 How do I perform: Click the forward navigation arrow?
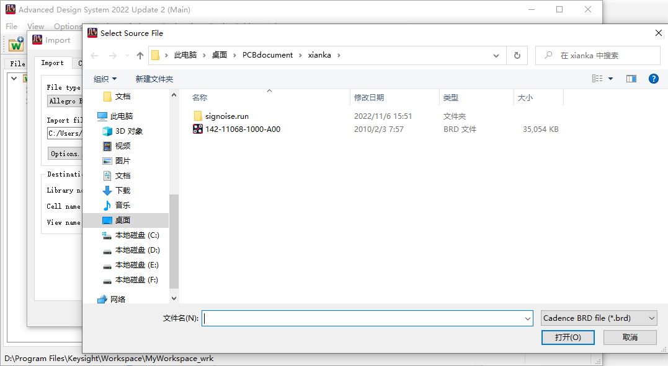point(112,55)
